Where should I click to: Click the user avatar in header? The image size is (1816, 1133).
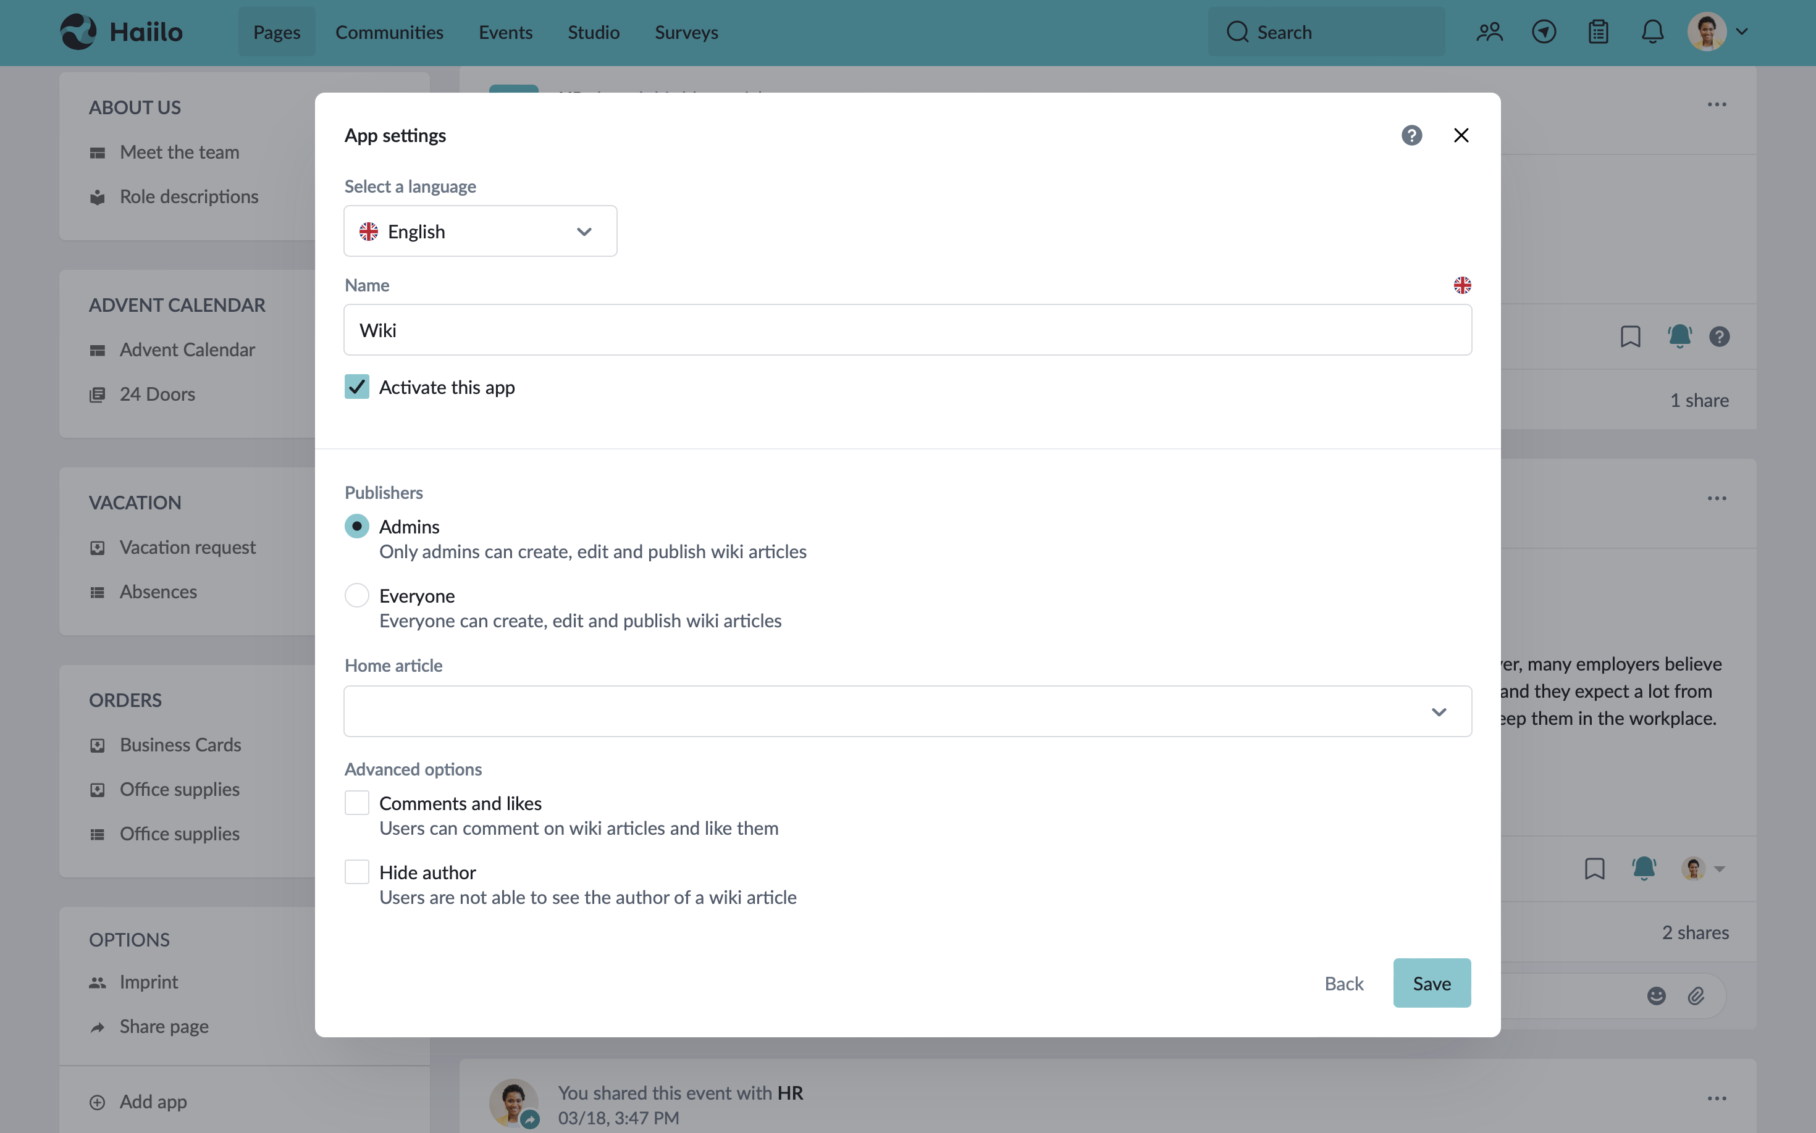point(1707,31)
